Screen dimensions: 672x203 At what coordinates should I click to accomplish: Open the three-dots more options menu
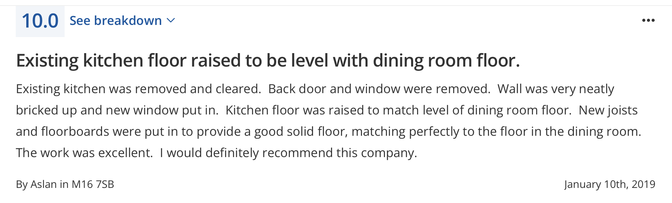[x=648, y=20]
